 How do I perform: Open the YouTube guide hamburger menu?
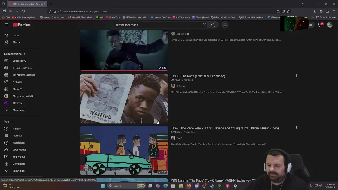click(6, 25)
